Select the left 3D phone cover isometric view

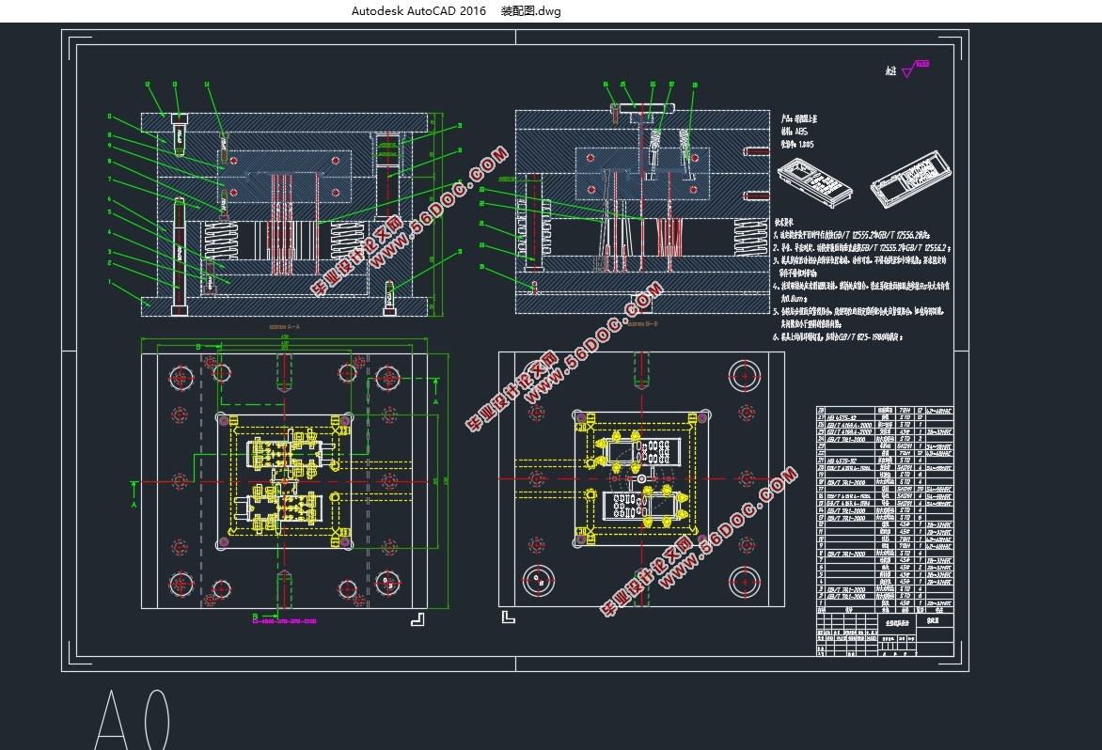[816, 179]
